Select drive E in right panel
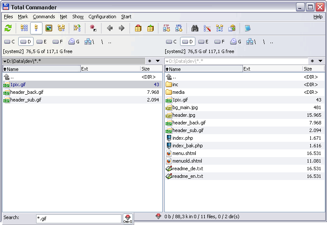This screenshot has height=225, width=327. click(x=203, y=42)
